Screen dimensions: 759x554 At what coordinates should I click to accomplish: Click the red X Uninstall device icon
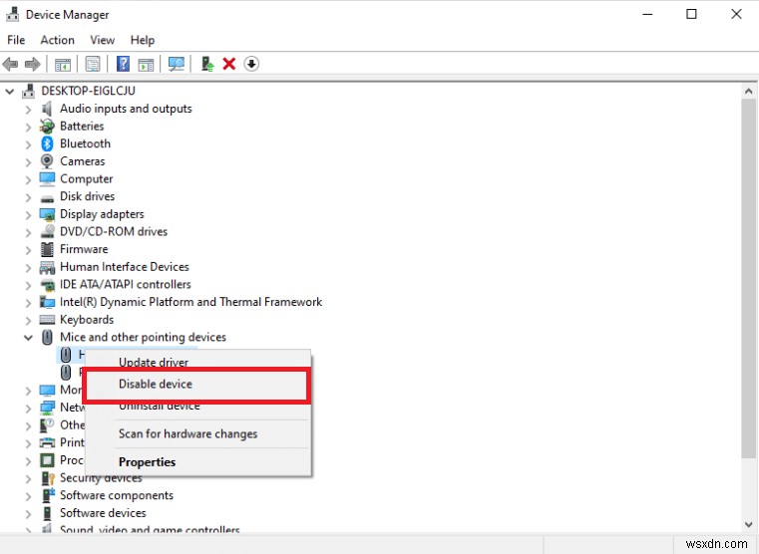point(229,64)
